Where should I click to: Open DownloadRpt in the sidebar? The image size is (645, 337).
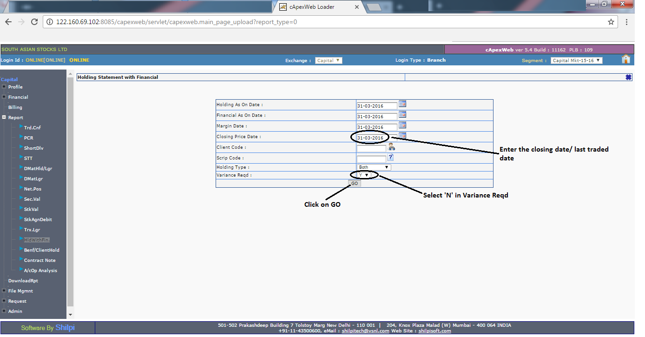coord(23,280)
